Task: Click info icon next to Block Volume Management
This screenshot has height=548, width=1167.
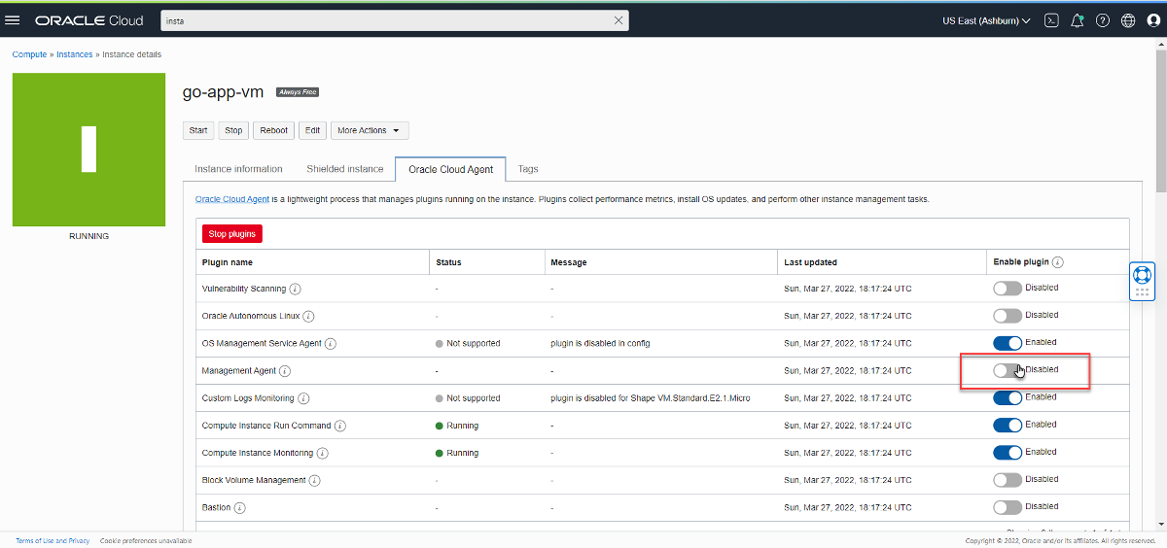Action: click(315, 480)
